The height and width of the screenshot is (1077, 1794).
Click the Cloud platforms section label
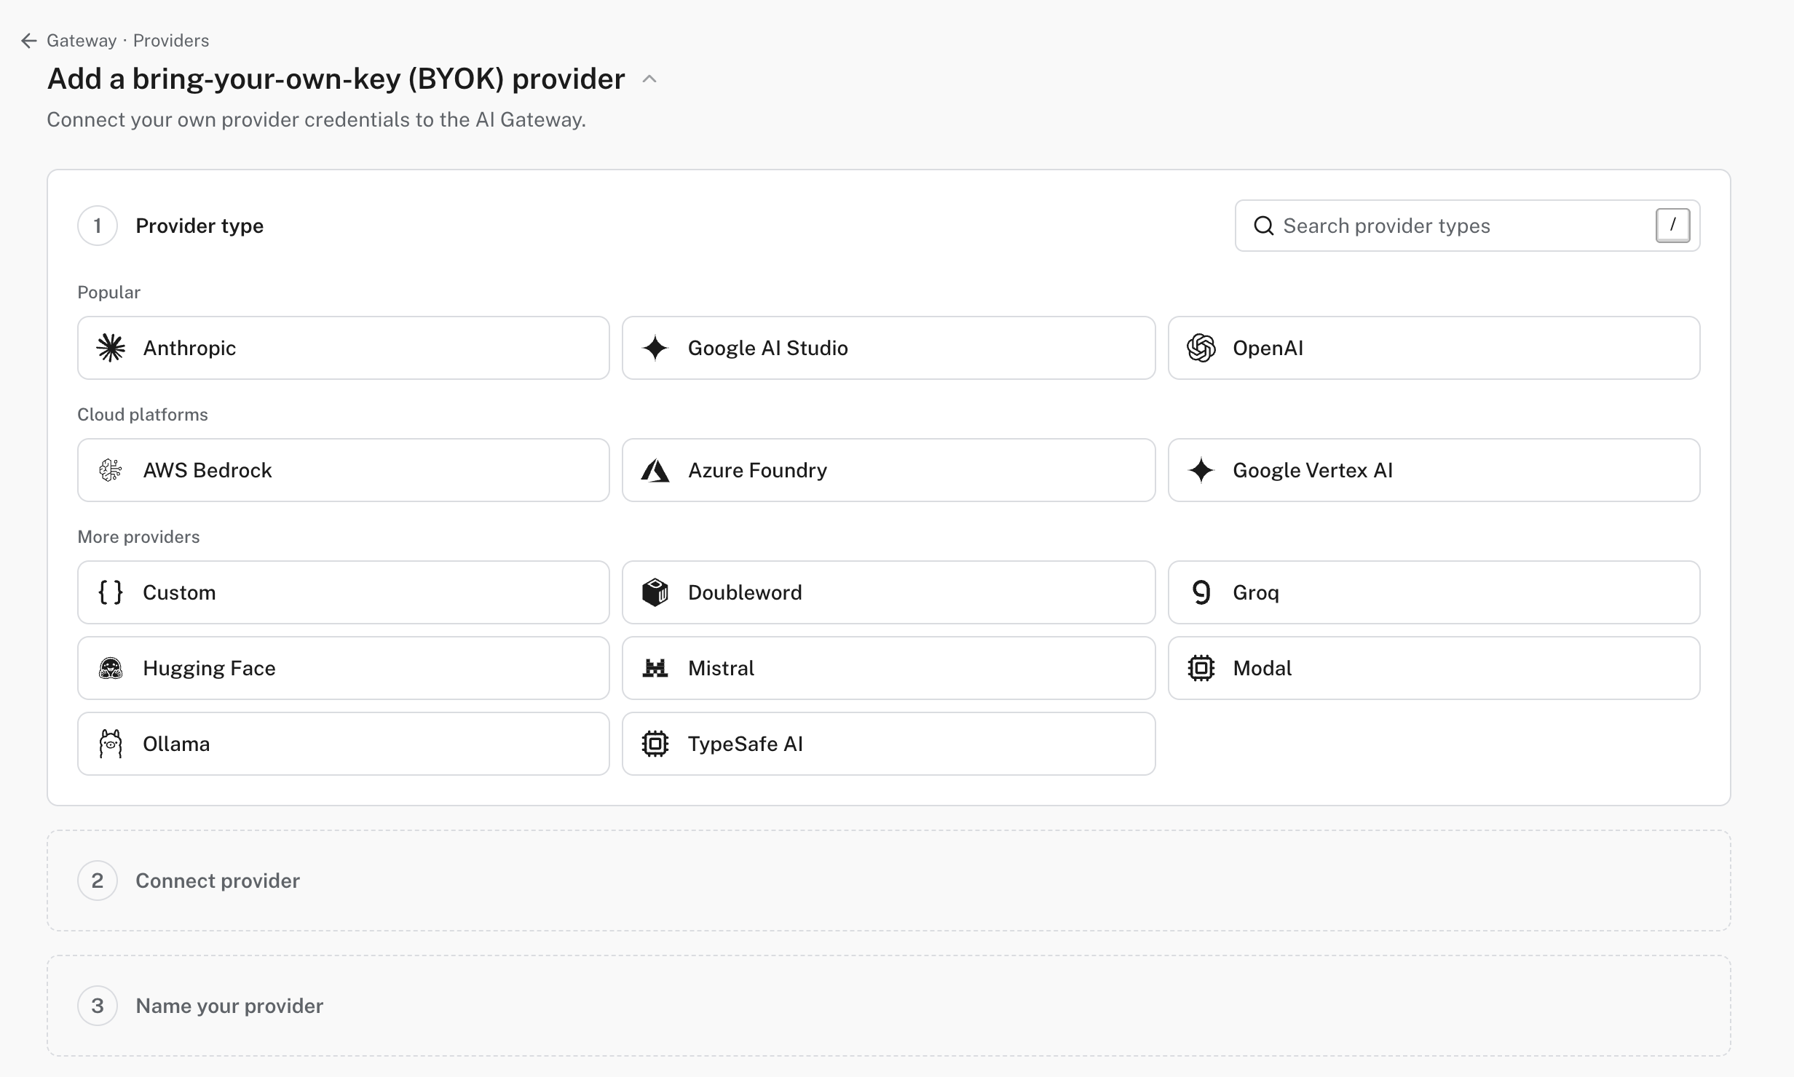click(x=143, y=415)
